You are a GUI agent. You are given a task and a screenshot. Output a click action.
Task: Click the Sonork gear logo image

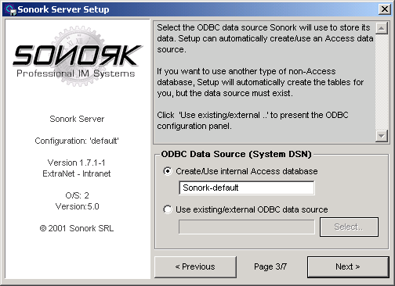tap(78, 56)
